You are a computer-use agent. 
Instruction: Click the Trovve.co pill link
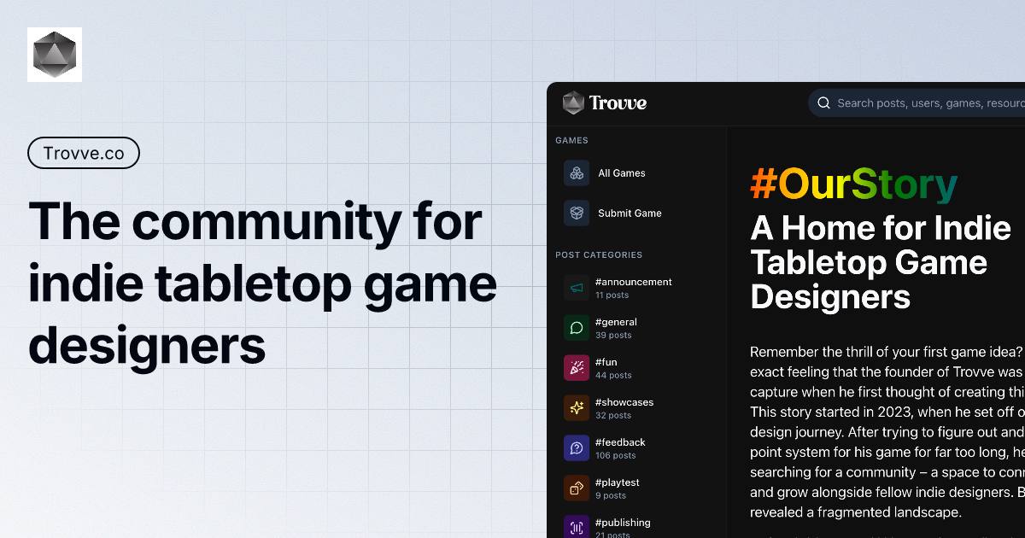(x=84, y=152)
